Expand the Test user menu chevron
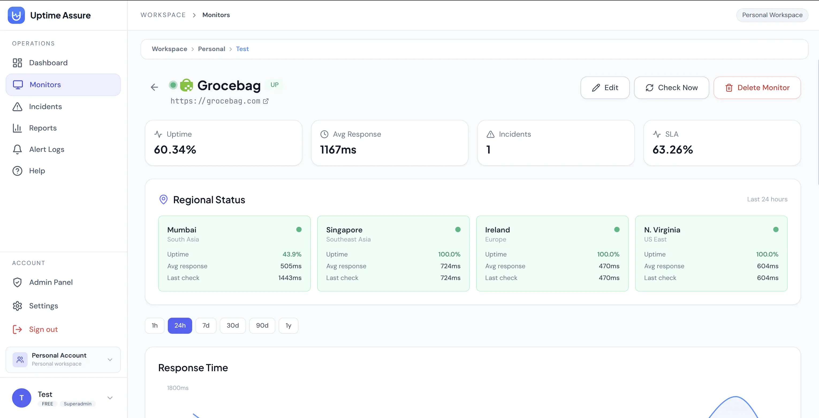819x418 pixels. 110,398
